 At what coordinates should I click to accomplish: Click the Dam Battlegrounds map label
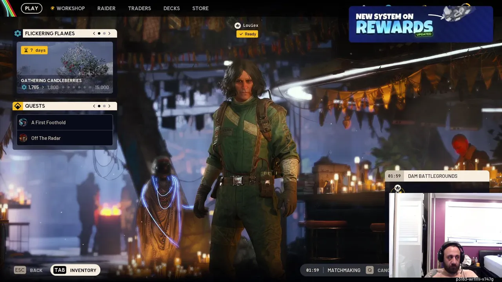point(433,176)
